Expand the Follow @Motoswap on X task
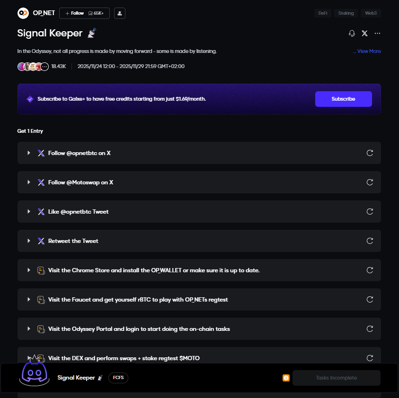 [x=29, y=182]
